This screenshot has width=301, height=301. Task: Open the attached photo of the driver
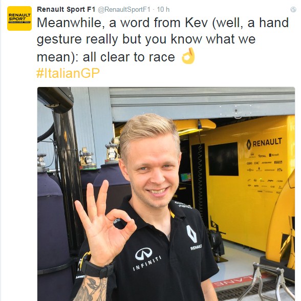pos(166,194)
